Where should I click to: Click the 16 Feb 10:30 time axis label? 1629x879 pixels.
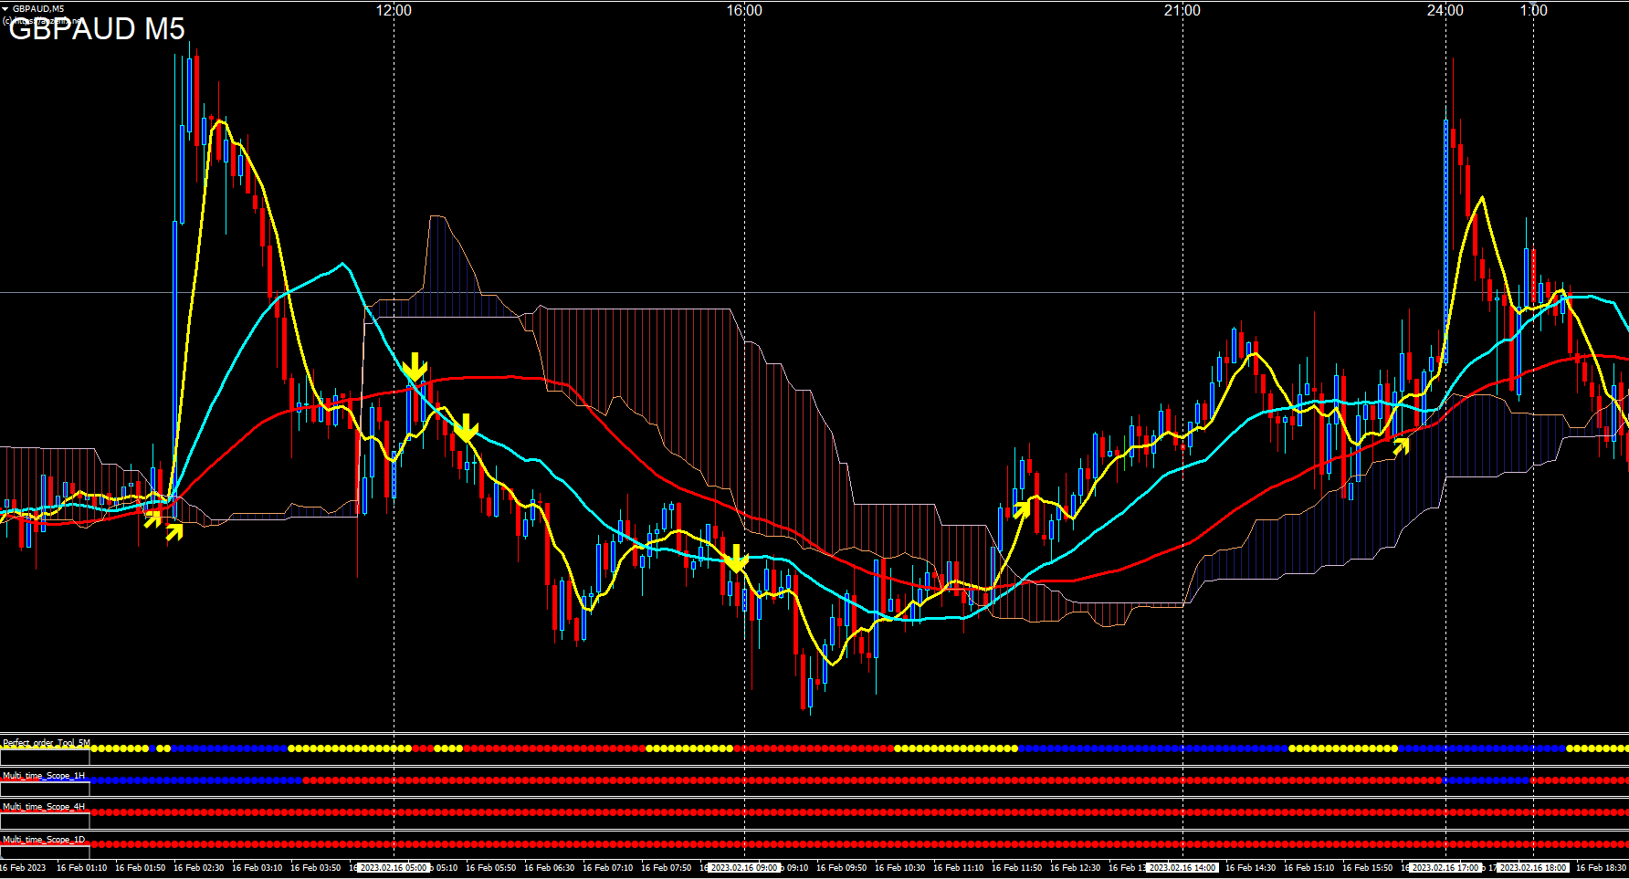click(899, 868)
